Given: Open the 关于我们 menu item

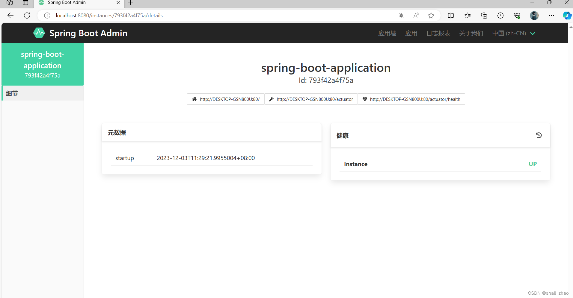Looking at the screenshot, I should coord(471,33).
